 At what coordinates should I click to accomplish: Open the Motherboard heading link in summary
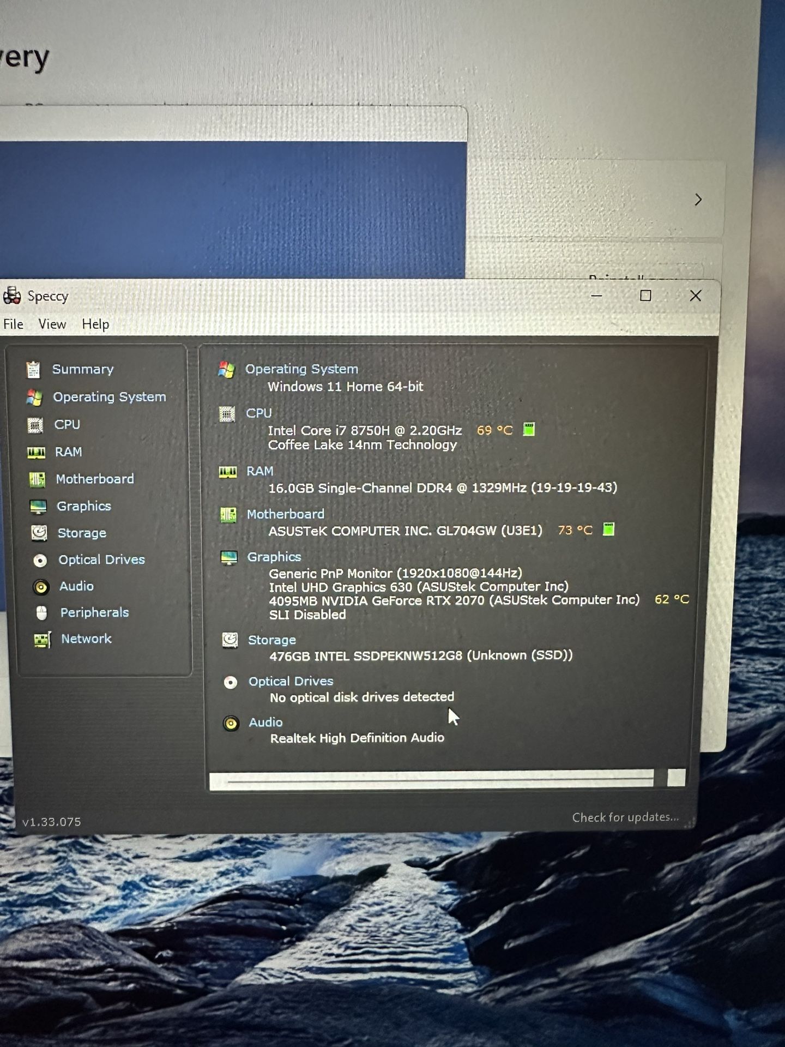coord(285,514)
